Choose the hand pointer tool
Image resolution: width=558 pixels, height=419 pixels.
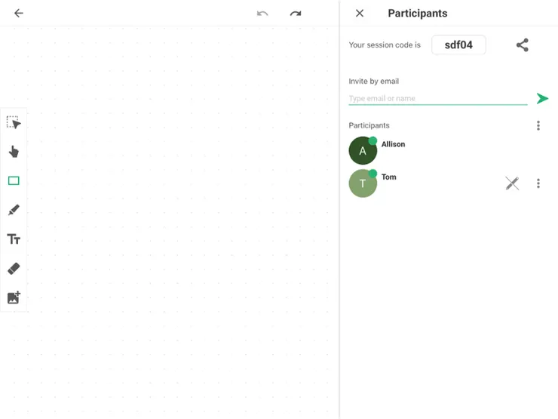(x=14, y=152)
